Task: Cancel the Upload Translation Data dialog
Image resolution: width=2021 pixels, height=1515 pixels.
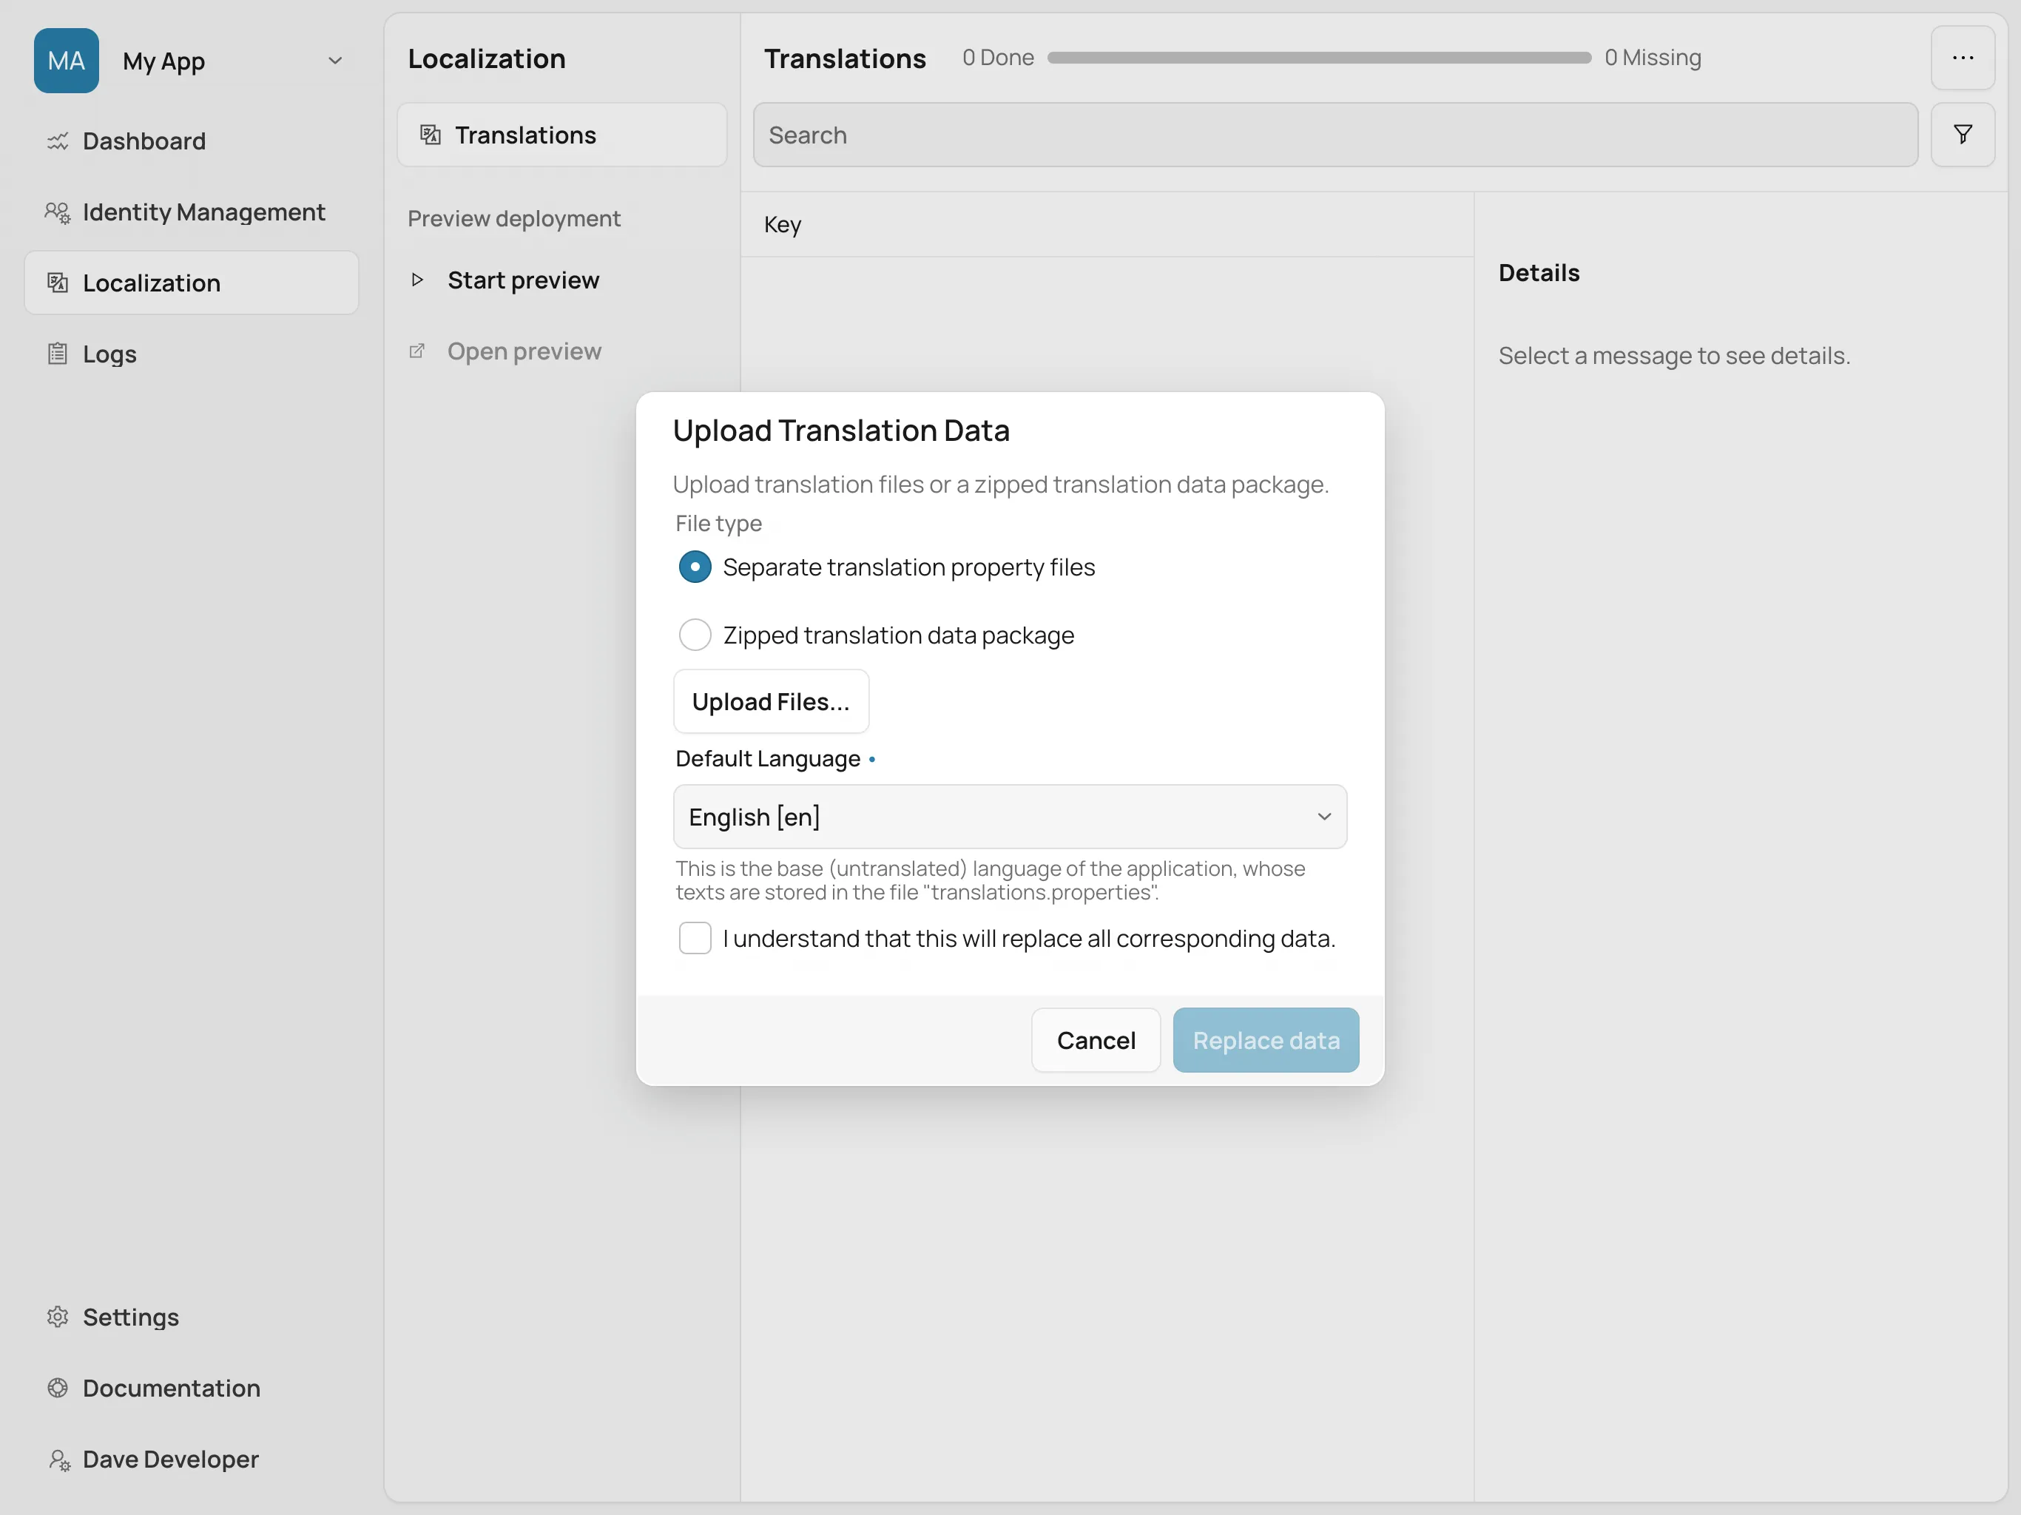Action: 1095,1040
